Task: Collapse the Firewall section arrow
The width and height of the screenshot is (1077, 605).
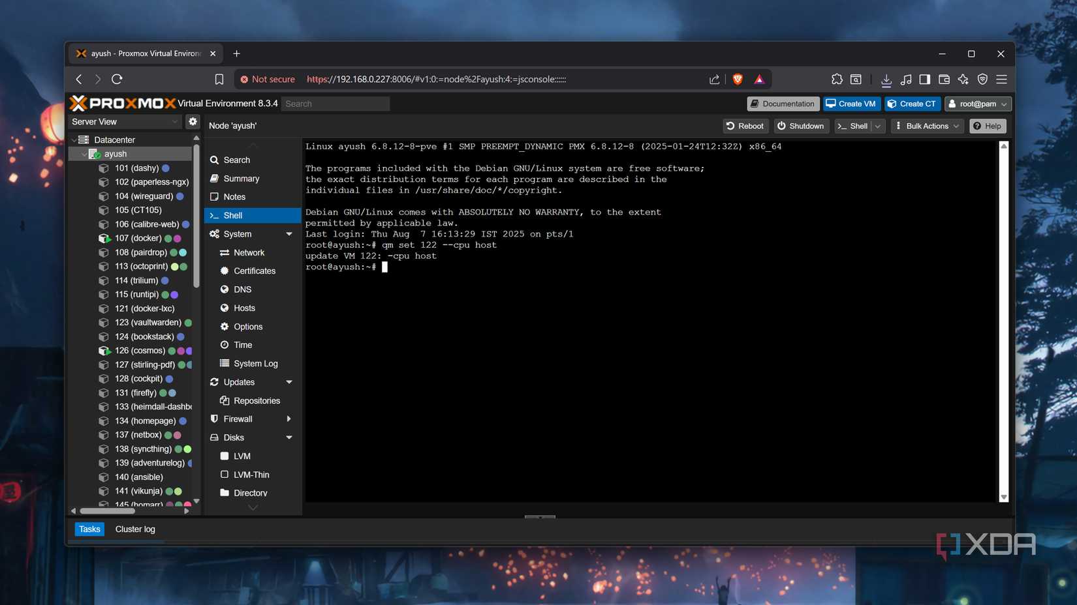Action: (289, 419)
